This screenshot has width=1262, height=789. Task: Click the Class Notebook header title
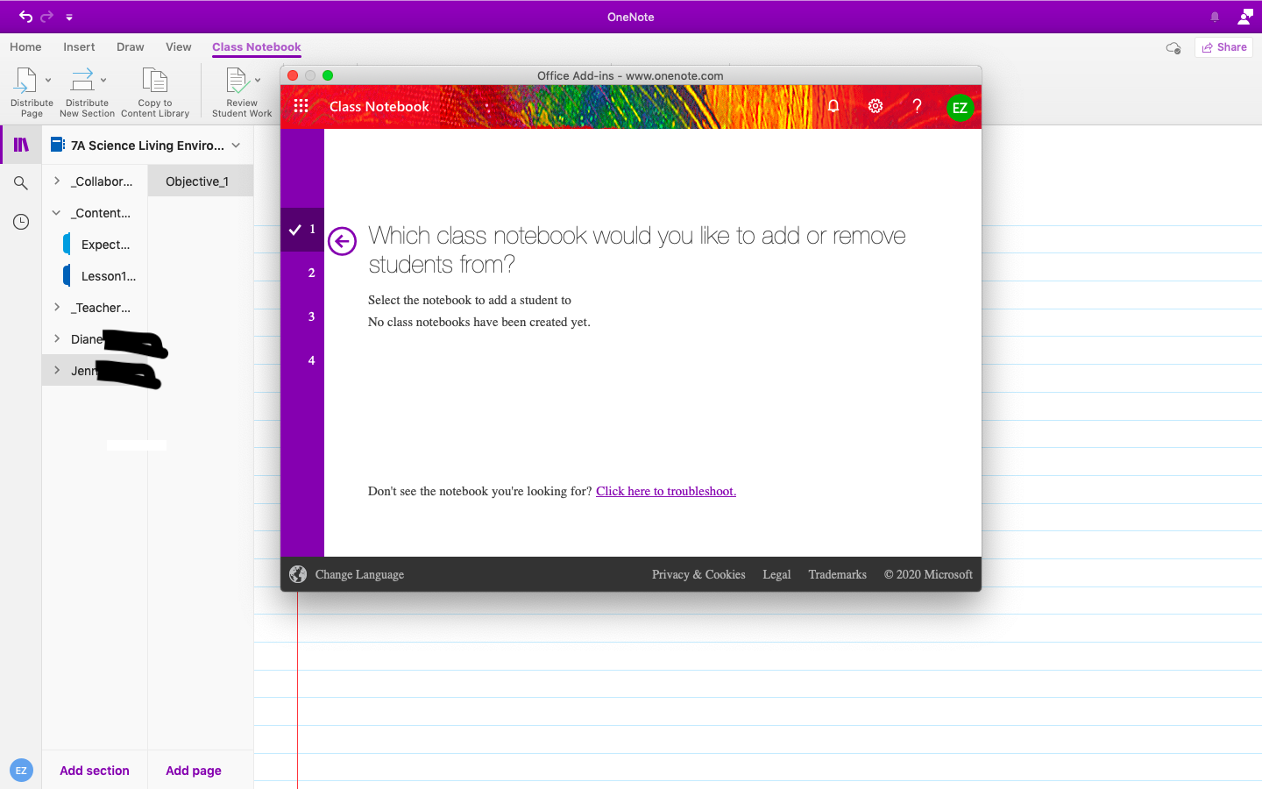tap(379, 106)
